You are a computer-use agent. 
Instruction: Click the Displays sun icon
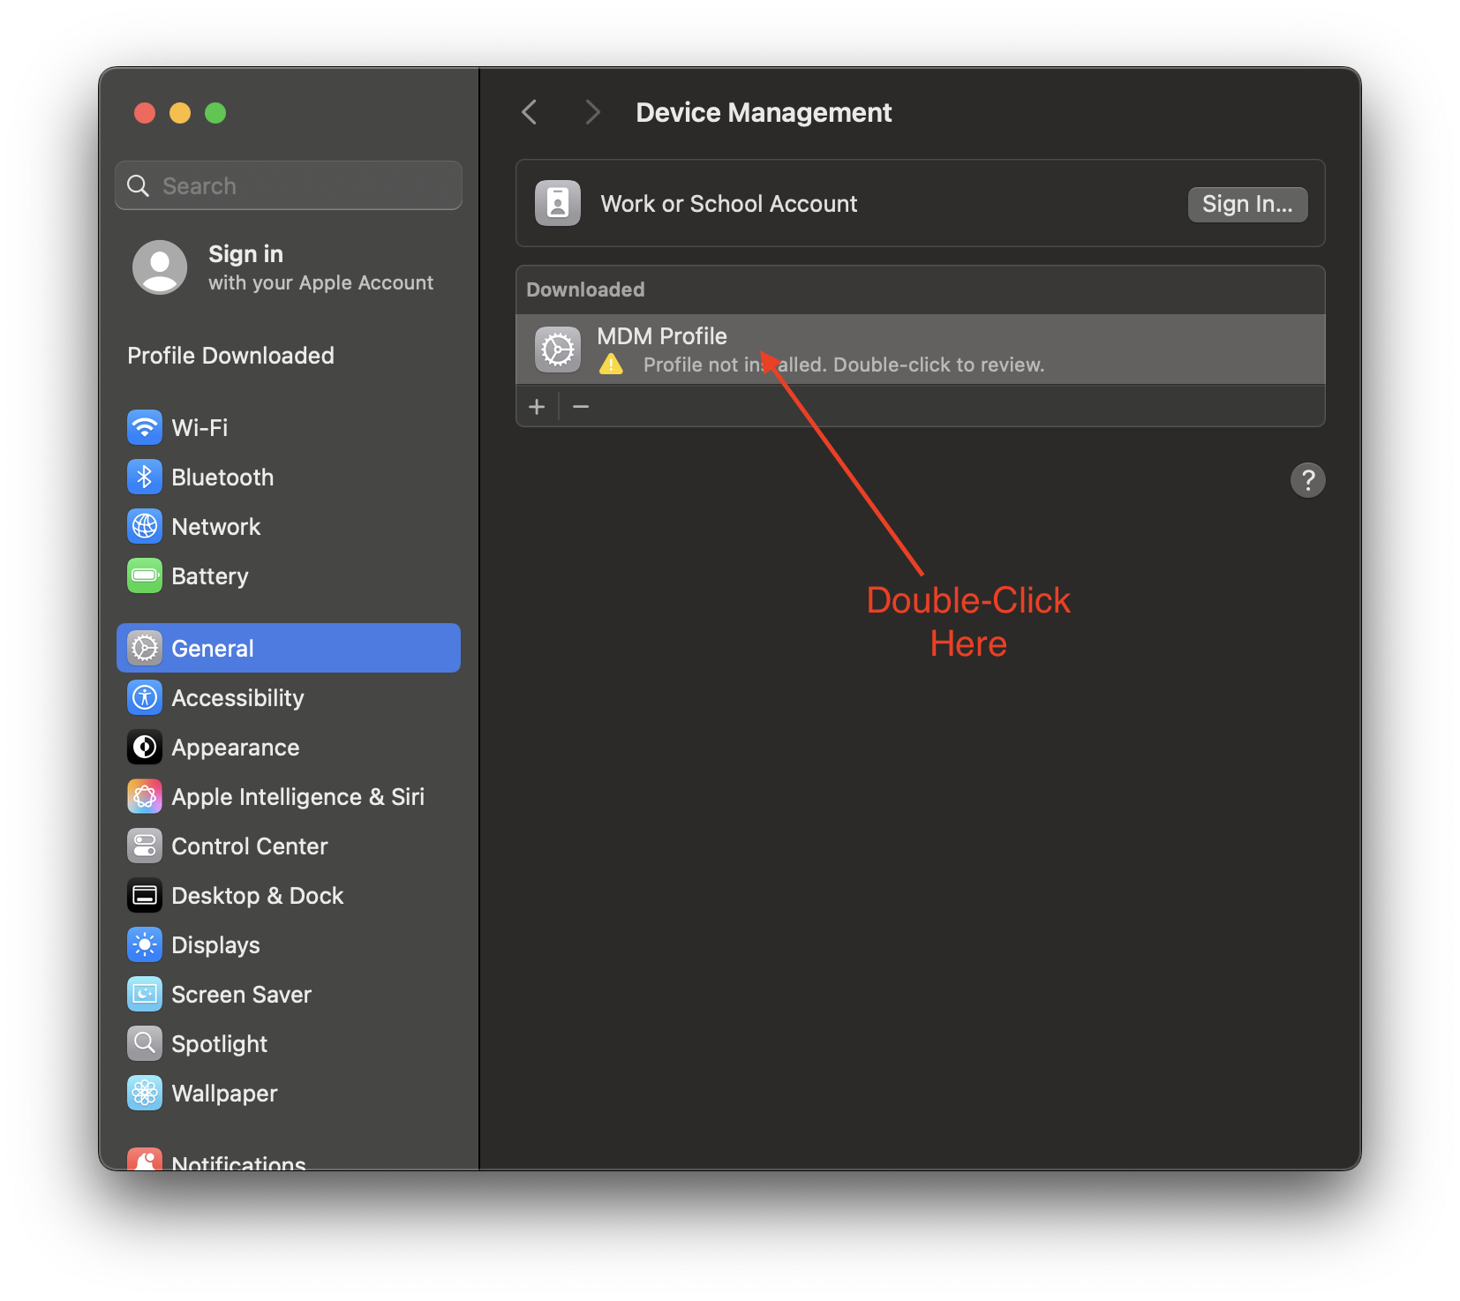coord(145,945)
